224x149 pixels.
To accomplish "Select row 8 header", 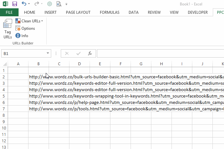I will (4, 115).
